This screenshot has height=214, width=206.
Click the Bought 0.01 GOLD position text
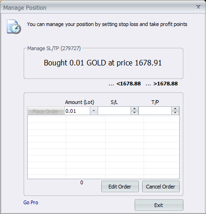[103, 63]
